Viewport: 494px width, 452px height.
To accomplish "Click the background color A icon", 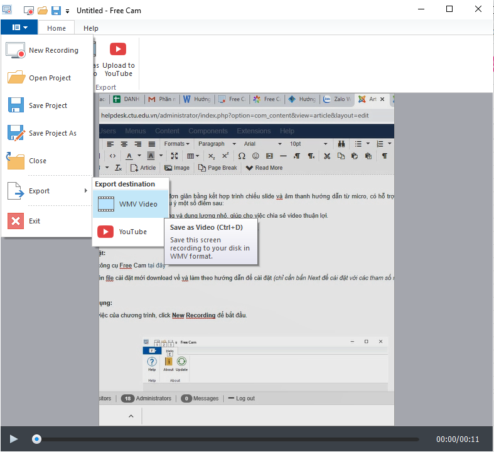I will coord(151,156).
